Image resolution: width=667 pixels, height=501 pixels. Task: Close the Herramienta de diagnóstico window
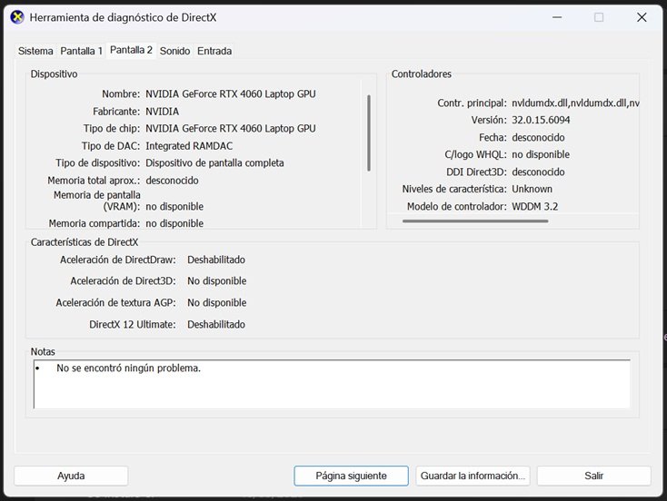(642, 17)
